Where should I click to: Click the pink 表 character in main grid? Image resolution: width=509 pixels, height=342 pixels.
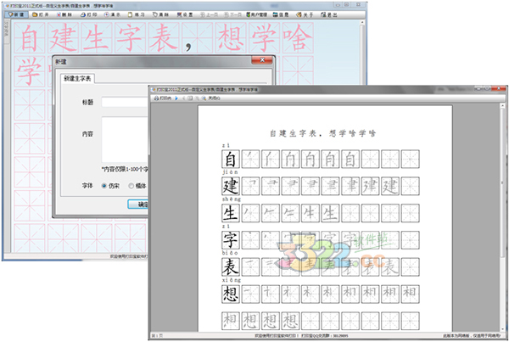point(164,37)
